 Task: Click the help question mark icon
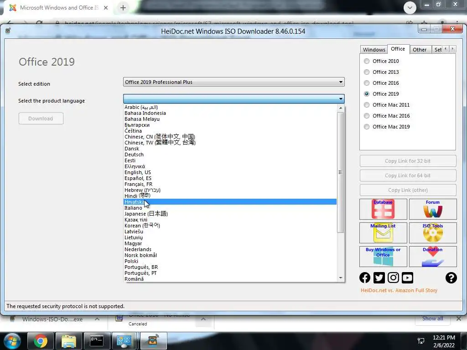click(x=451, y=278)
